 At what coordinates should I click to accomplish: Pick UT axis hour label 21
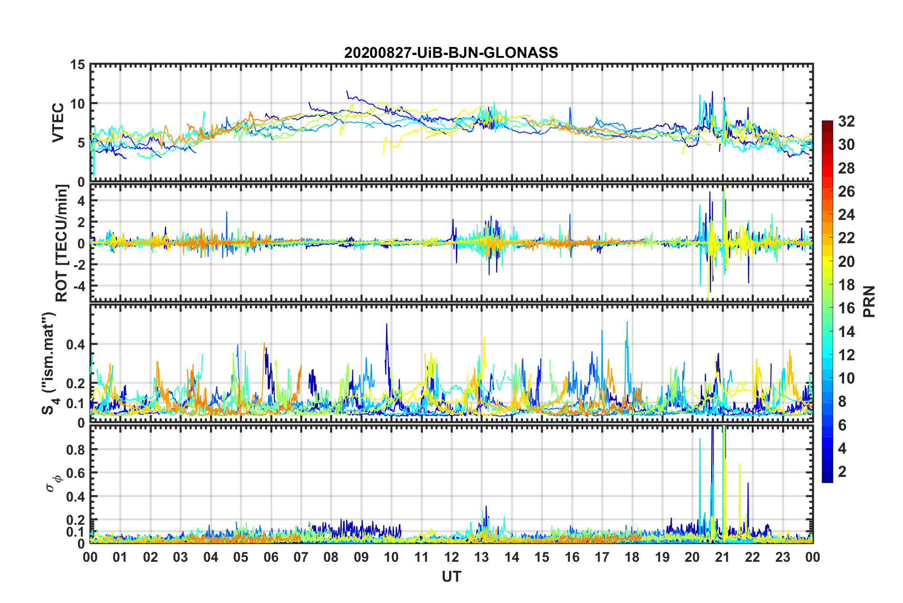click(x=723, y=557)
